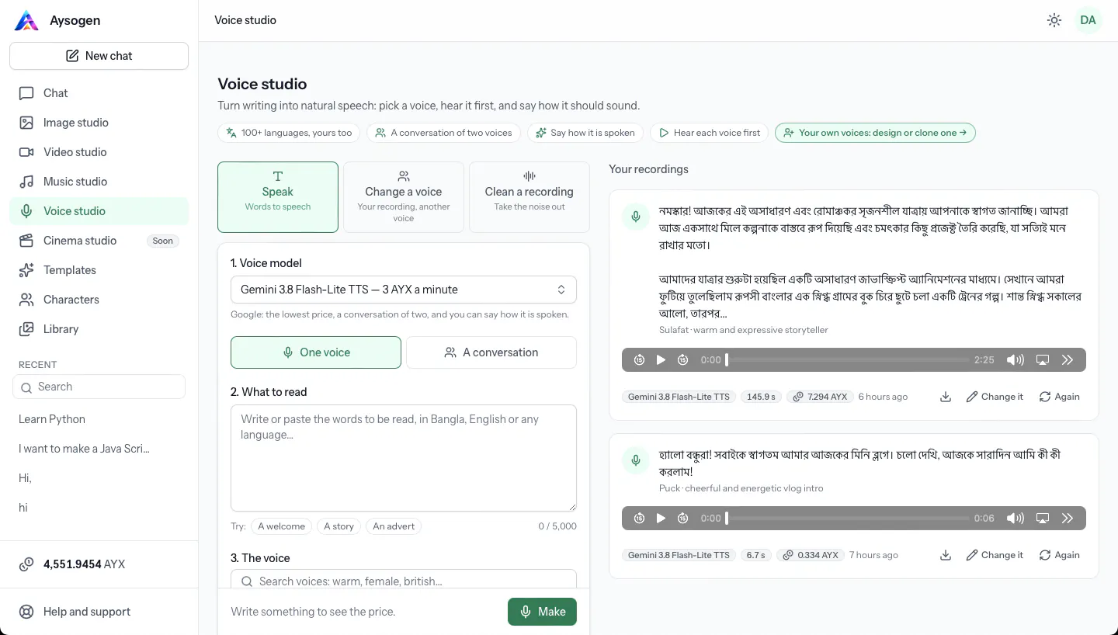Choose the Change a voice mode

(404, 197)
